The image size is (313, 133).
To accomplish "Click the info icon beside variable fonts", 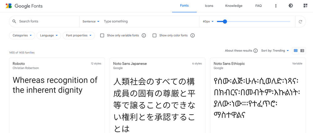I will pyautogui.click(x=144, y=36).
